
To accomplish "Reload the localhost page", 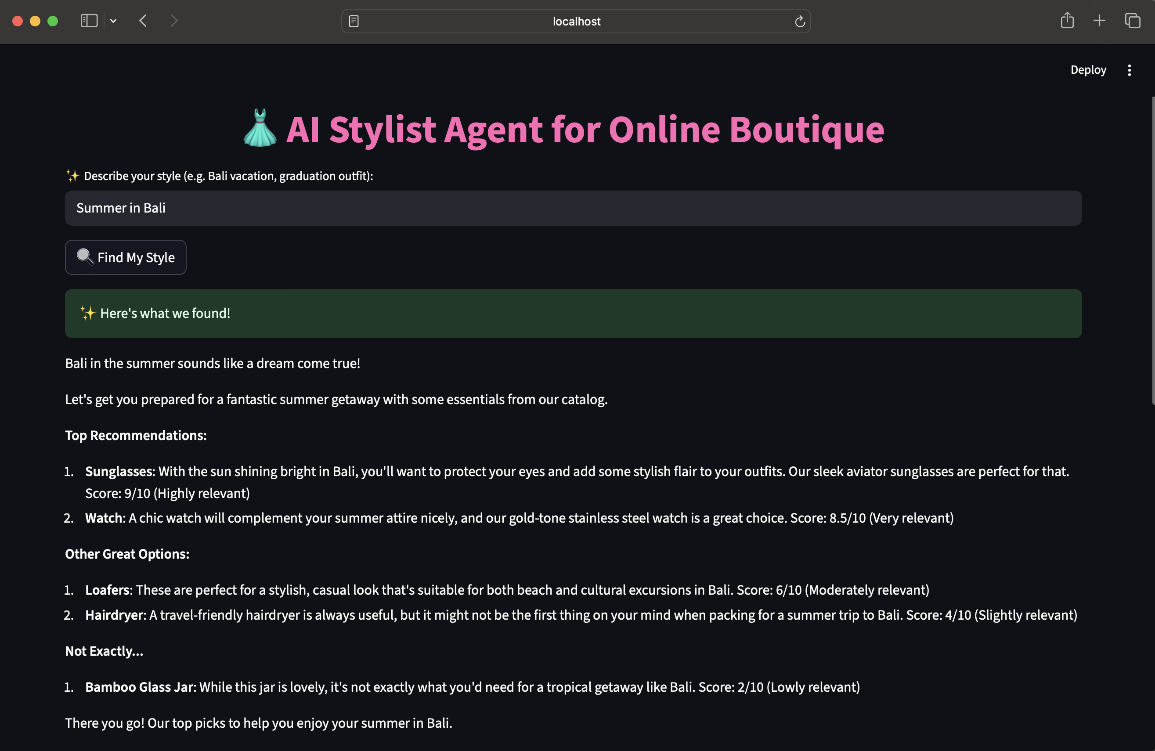I will coord(800,22).
